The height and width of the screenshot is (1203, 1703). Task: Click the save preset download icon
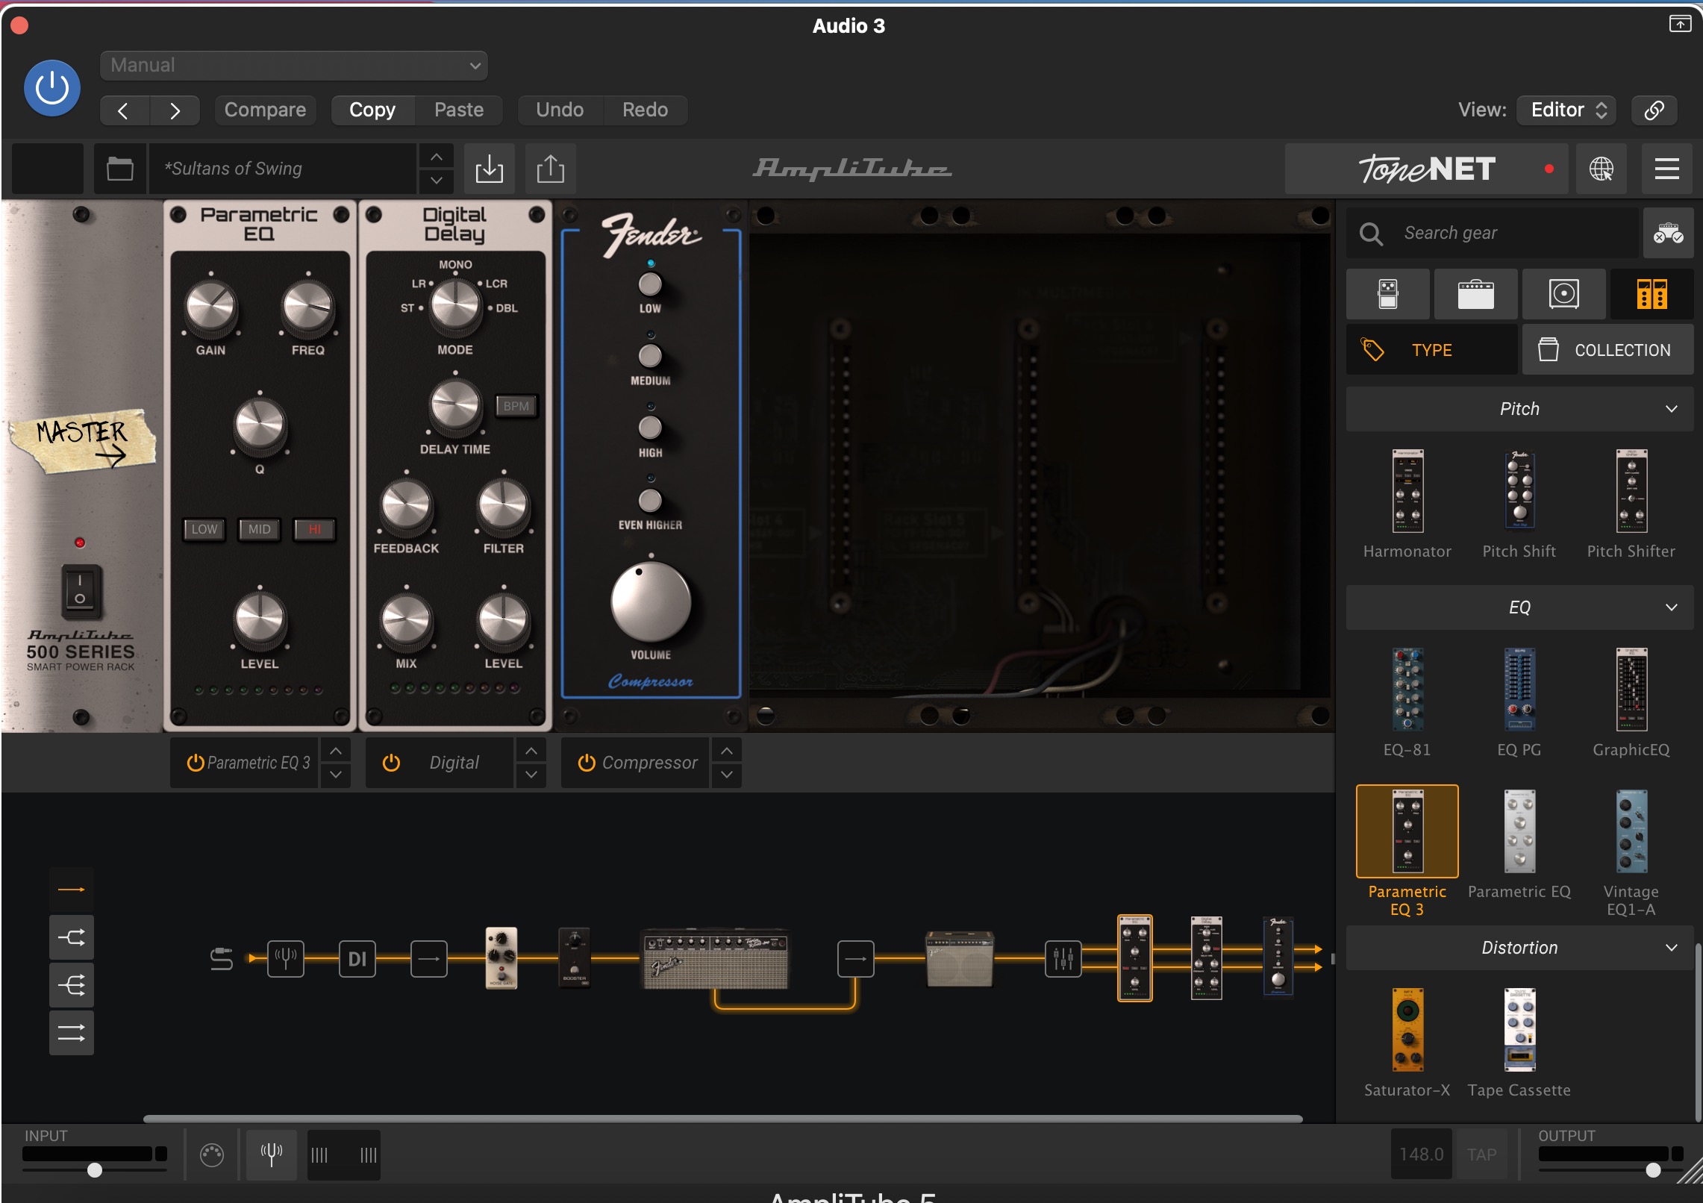[489, 169]
